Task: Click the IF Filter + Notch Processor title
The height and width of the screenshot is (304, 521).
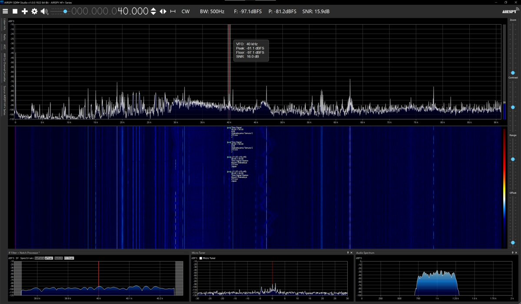Action: click(x=24, y=253)
